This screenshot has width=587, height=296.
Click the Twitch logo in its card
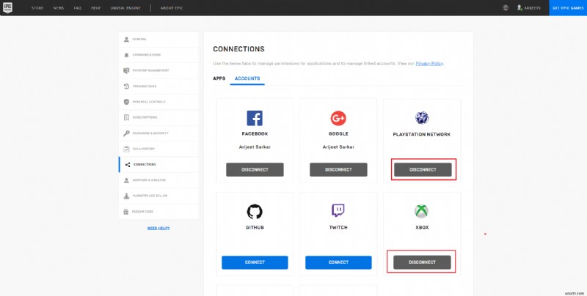click(x=338, y=211)
